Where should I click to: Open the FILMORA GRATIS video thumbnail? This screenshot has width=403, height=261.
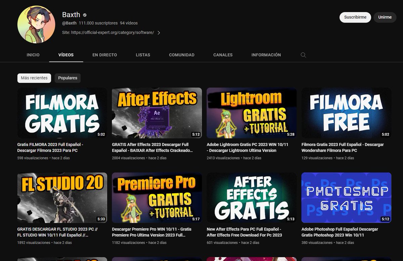pyautogui.click(x=62, y=113)
